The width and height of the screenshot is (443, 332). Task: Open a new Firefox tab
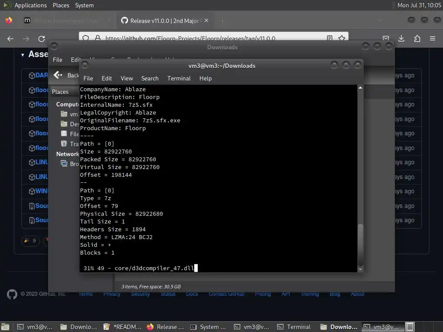pos(223,21)
